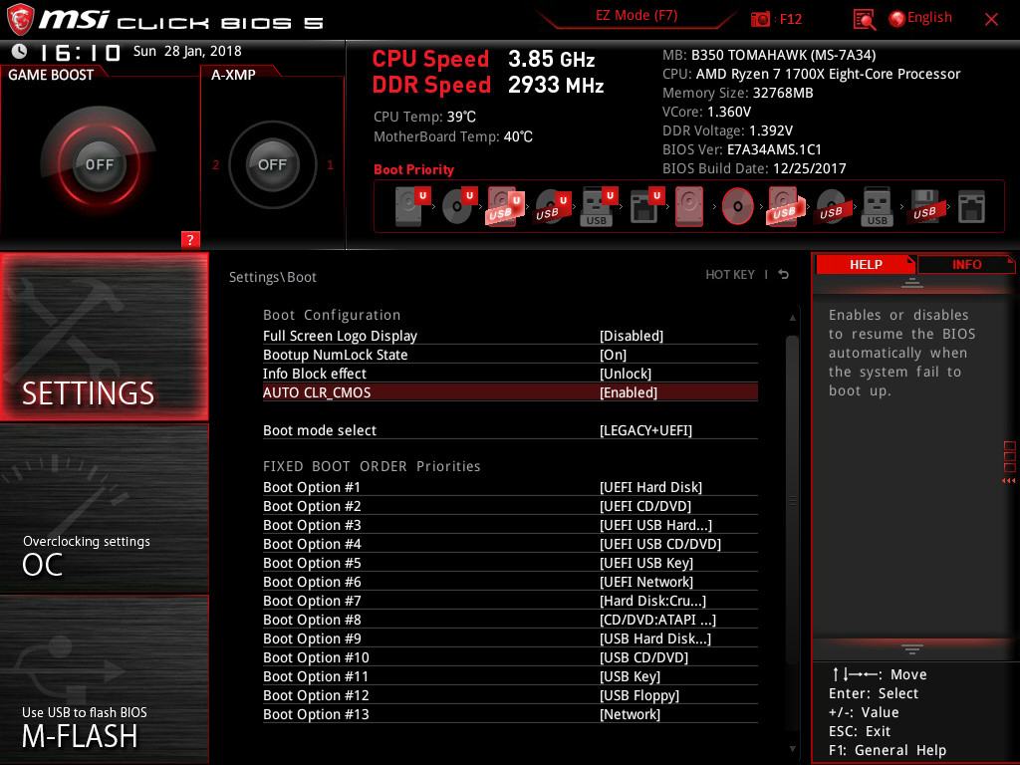The width and height of the screenshot is (1020, 765).
Task: Open the M-FLASH section
Action: point(104,679)
